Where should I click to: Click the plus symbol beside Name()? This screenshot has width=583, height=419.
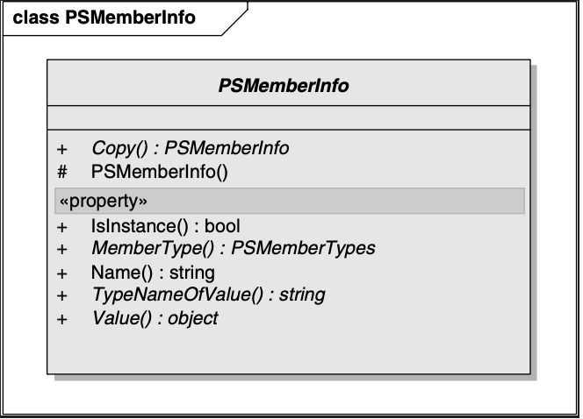[x=62, y=273]
